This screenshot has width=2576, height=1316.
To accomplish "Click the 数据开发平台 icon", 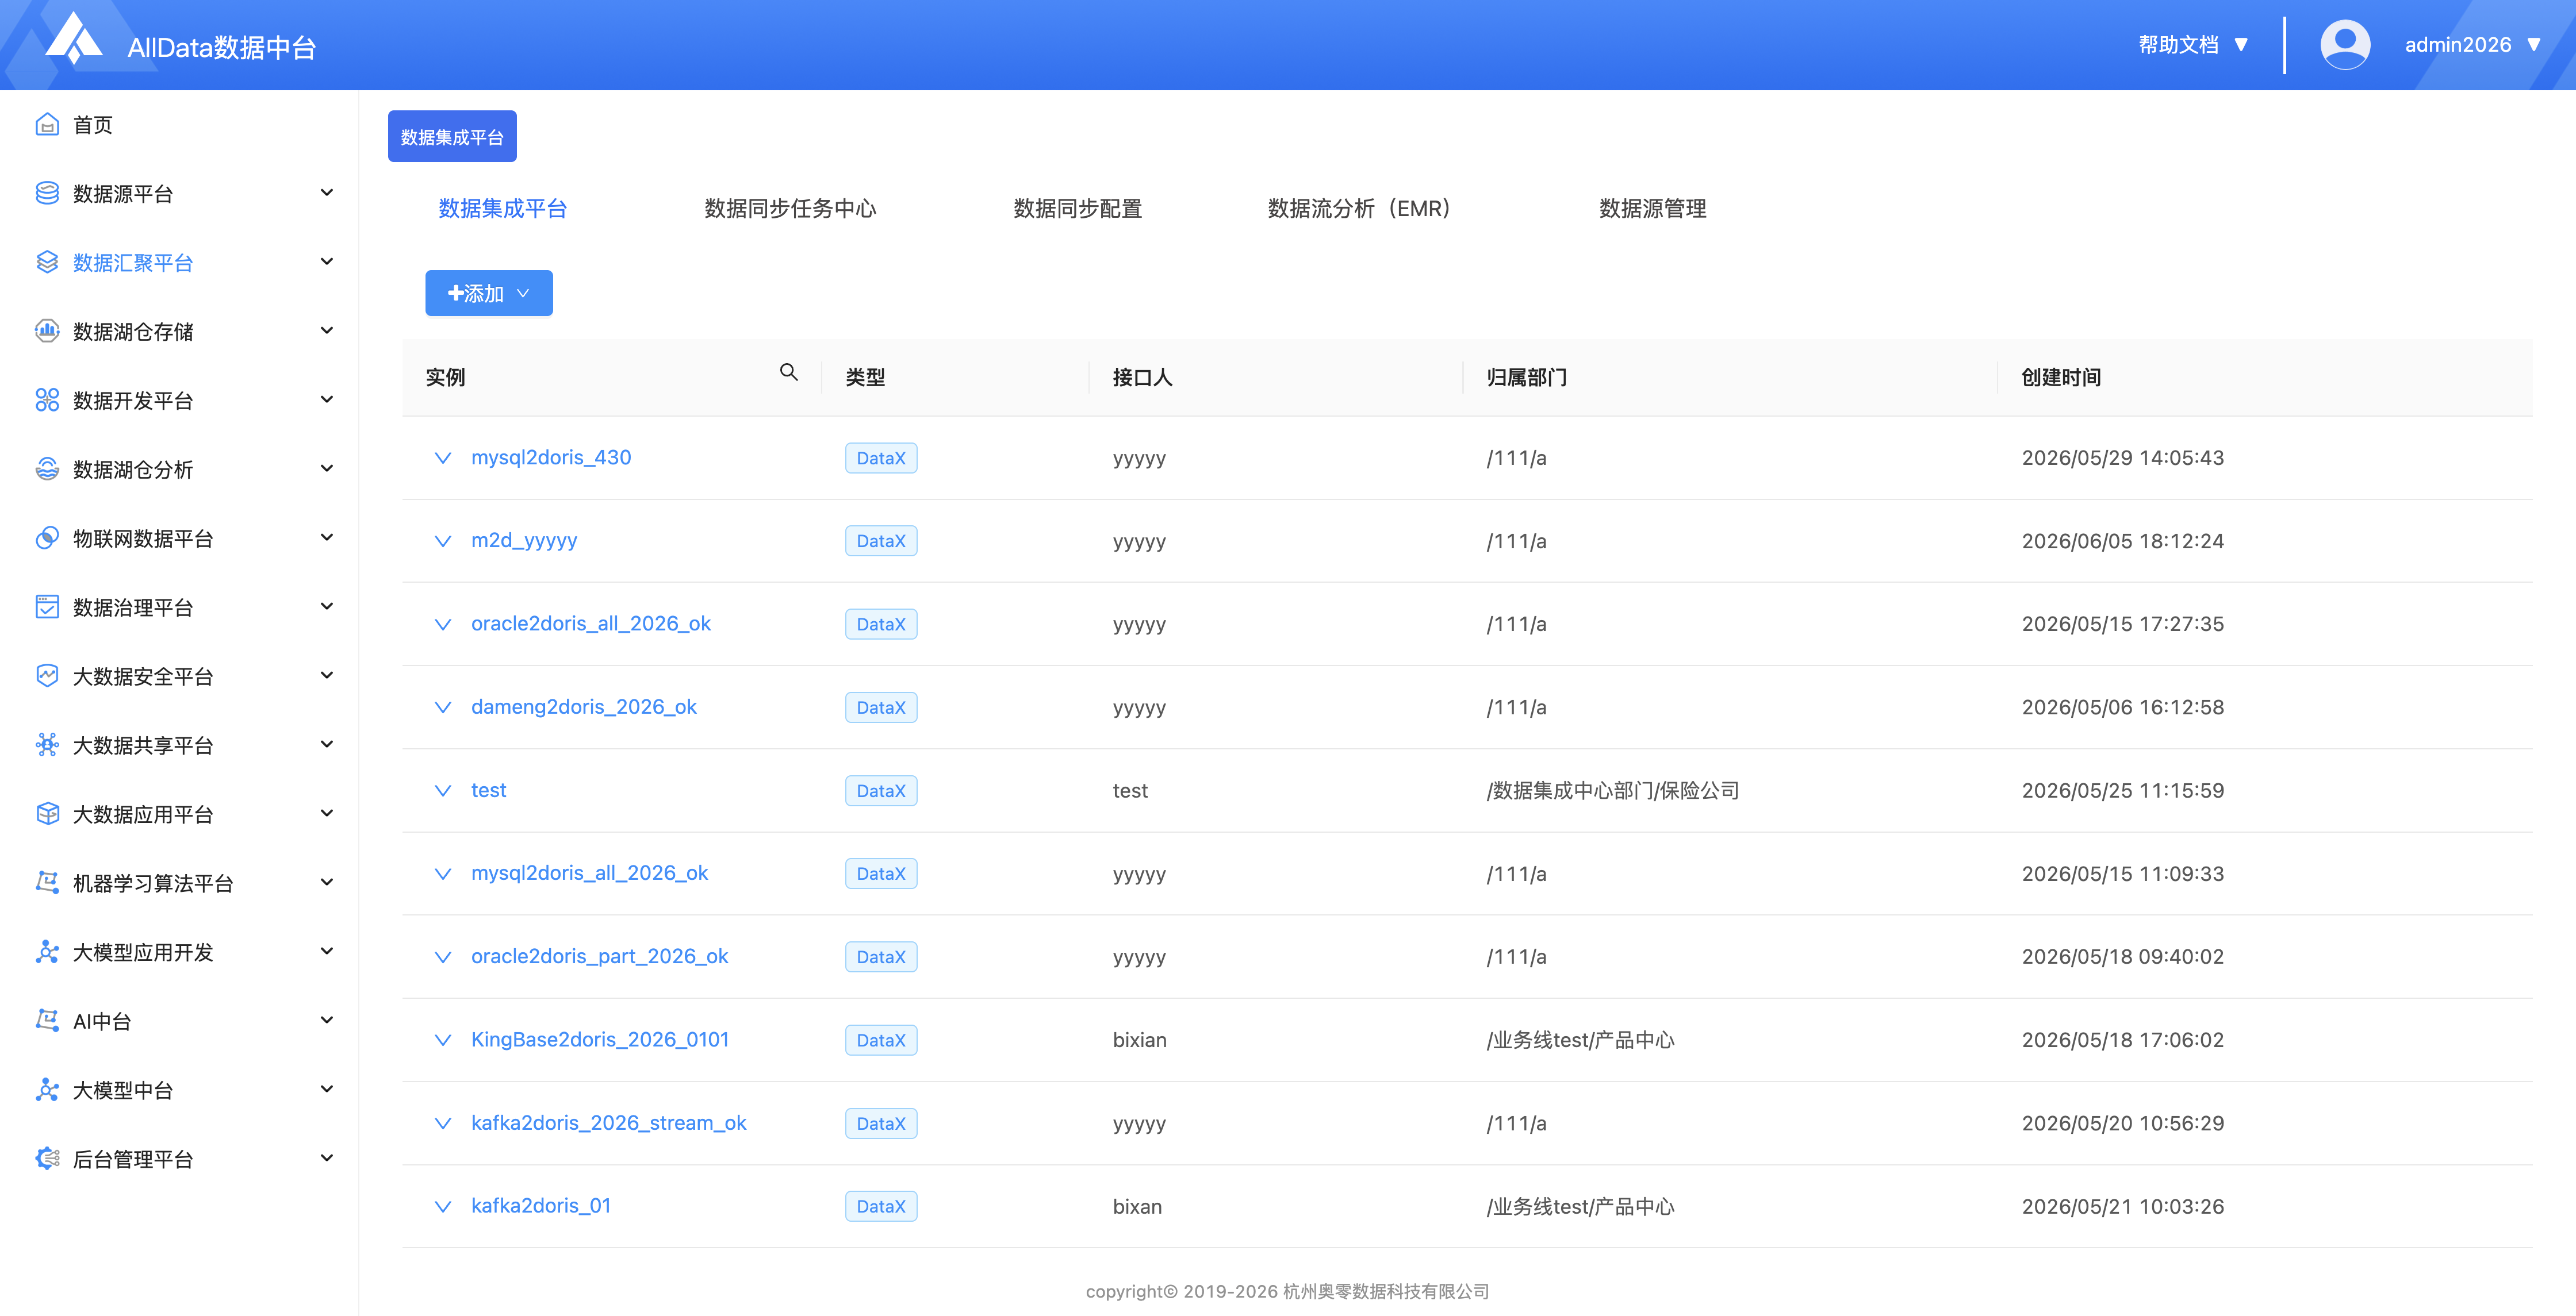I will (47, 400).
